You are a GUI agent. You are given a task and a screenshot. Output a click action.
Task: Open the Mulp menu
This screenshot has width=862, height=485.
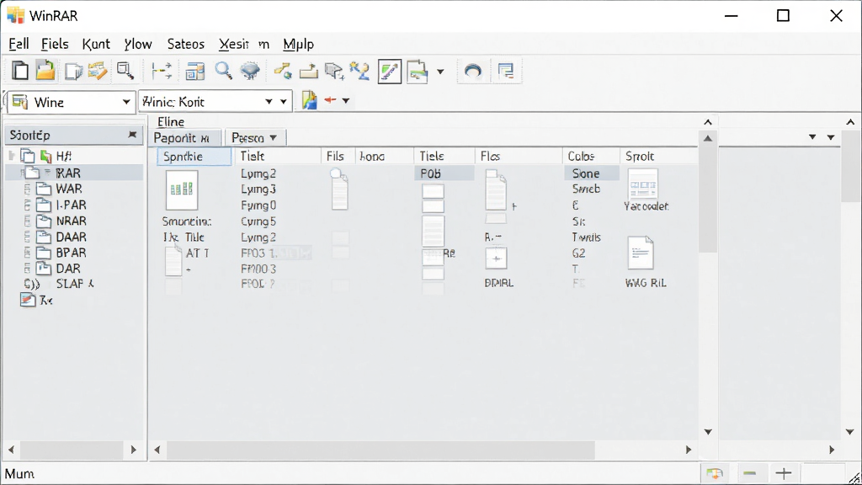tap(299, 44)
